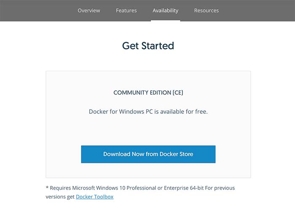Click the Windows 10 requirements footnote
The height and width of the screenshot is (204, 295).
tap(140, 192)
